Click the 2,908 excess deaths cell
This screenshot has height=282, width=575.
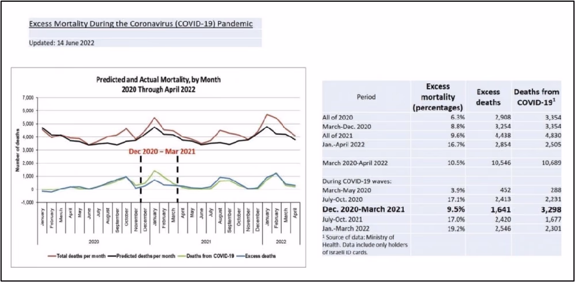point(503,117)
